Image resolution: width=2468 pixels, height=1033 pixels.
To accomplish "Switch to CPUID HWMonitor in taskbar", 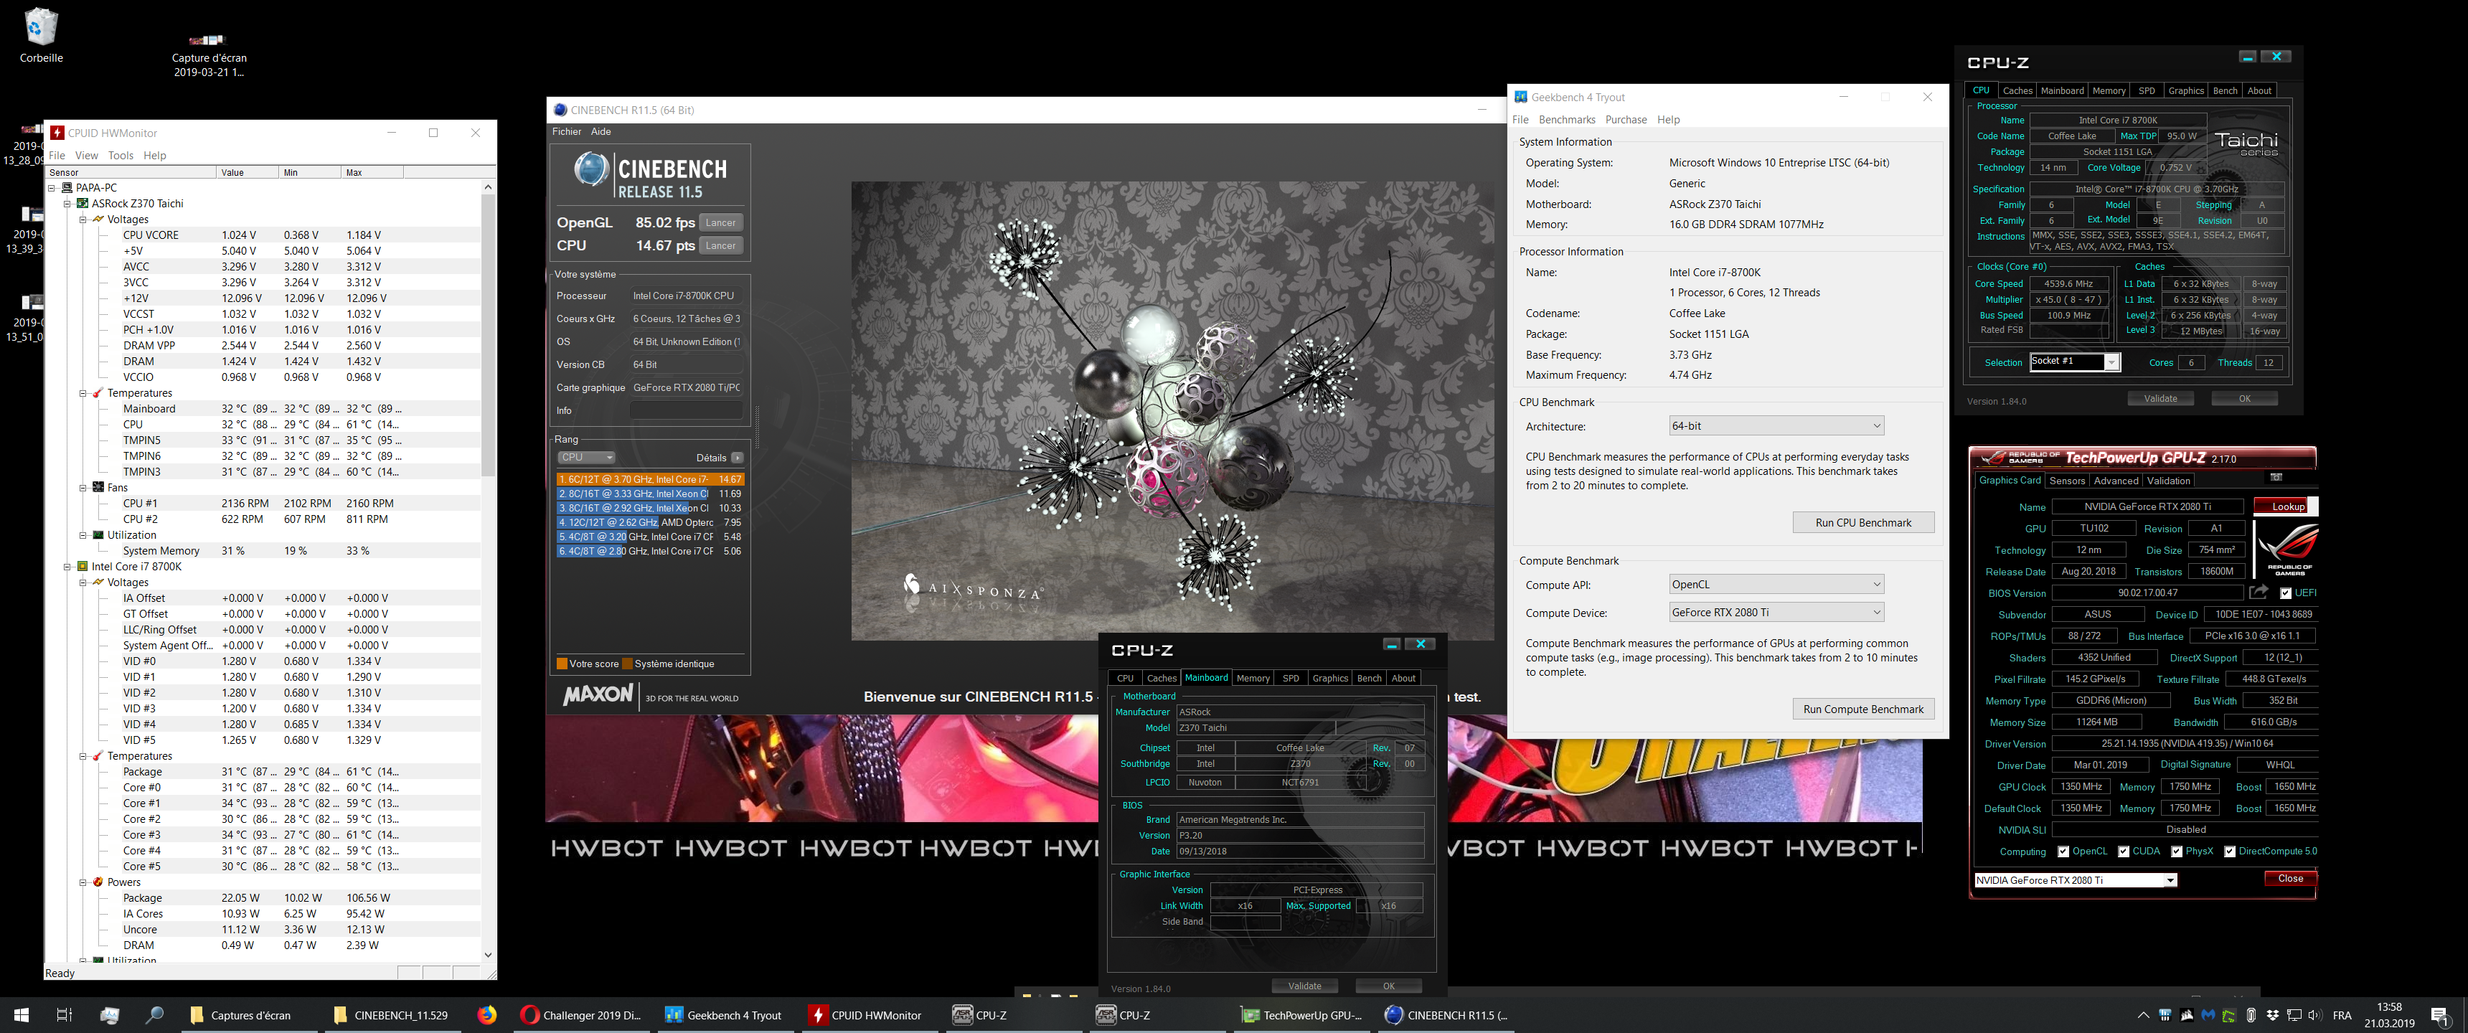I will coord(867,1015).
